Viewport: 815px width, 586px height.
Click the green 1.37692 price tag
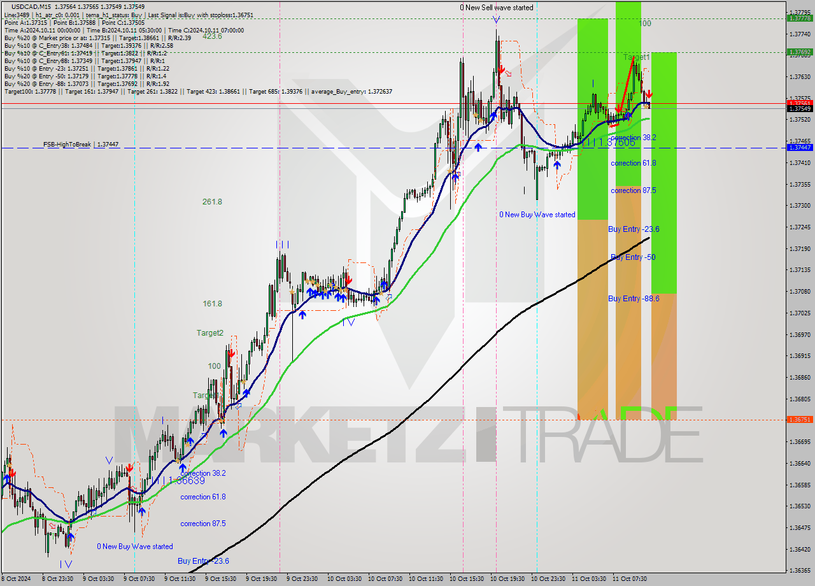point(800,52)
